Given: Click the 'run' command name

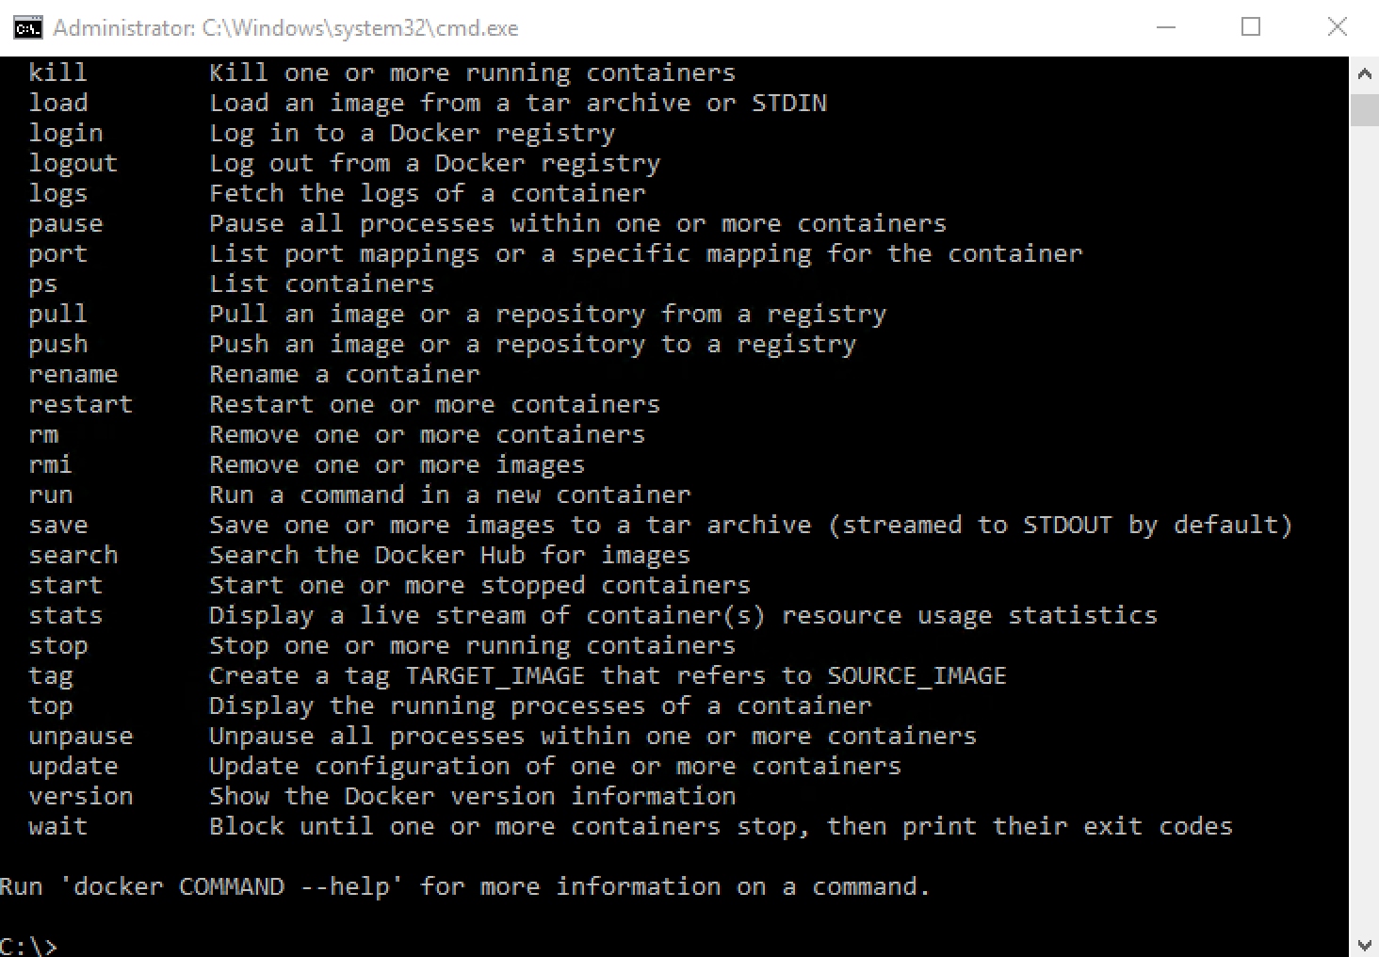Looking at the screenshot, I should pyautogui.click(x=50, y=495).
